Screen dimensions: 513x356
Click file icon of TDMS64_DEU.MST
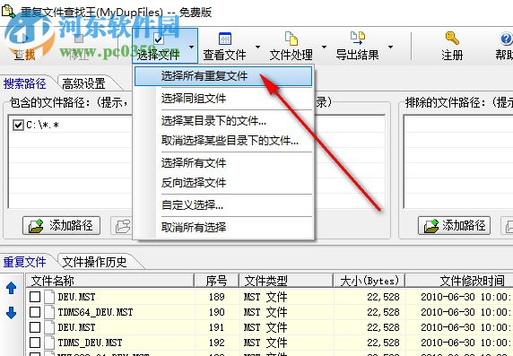point(49,312)
